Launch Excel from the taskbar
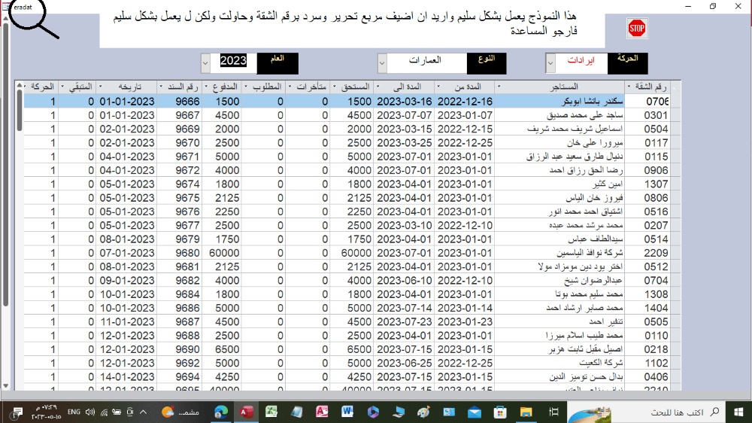Viewport: 752px width, 423px height. point(271,412)
